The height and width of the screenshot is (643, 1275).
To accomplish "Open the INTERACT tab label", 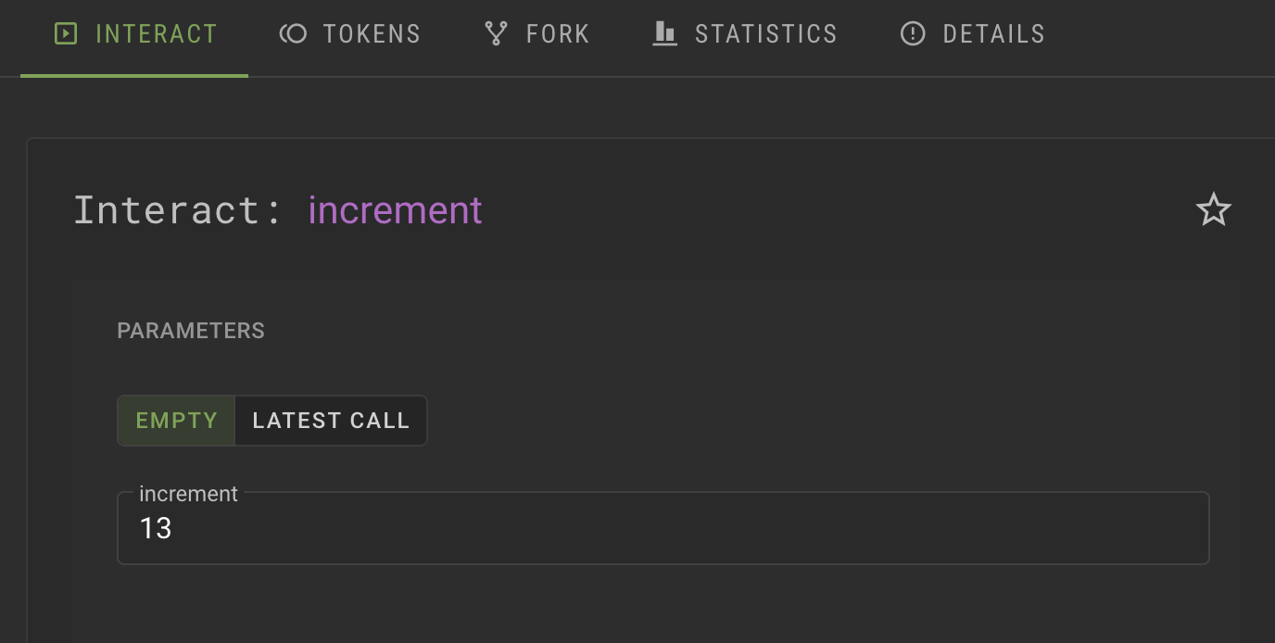I will click(156, 34).
